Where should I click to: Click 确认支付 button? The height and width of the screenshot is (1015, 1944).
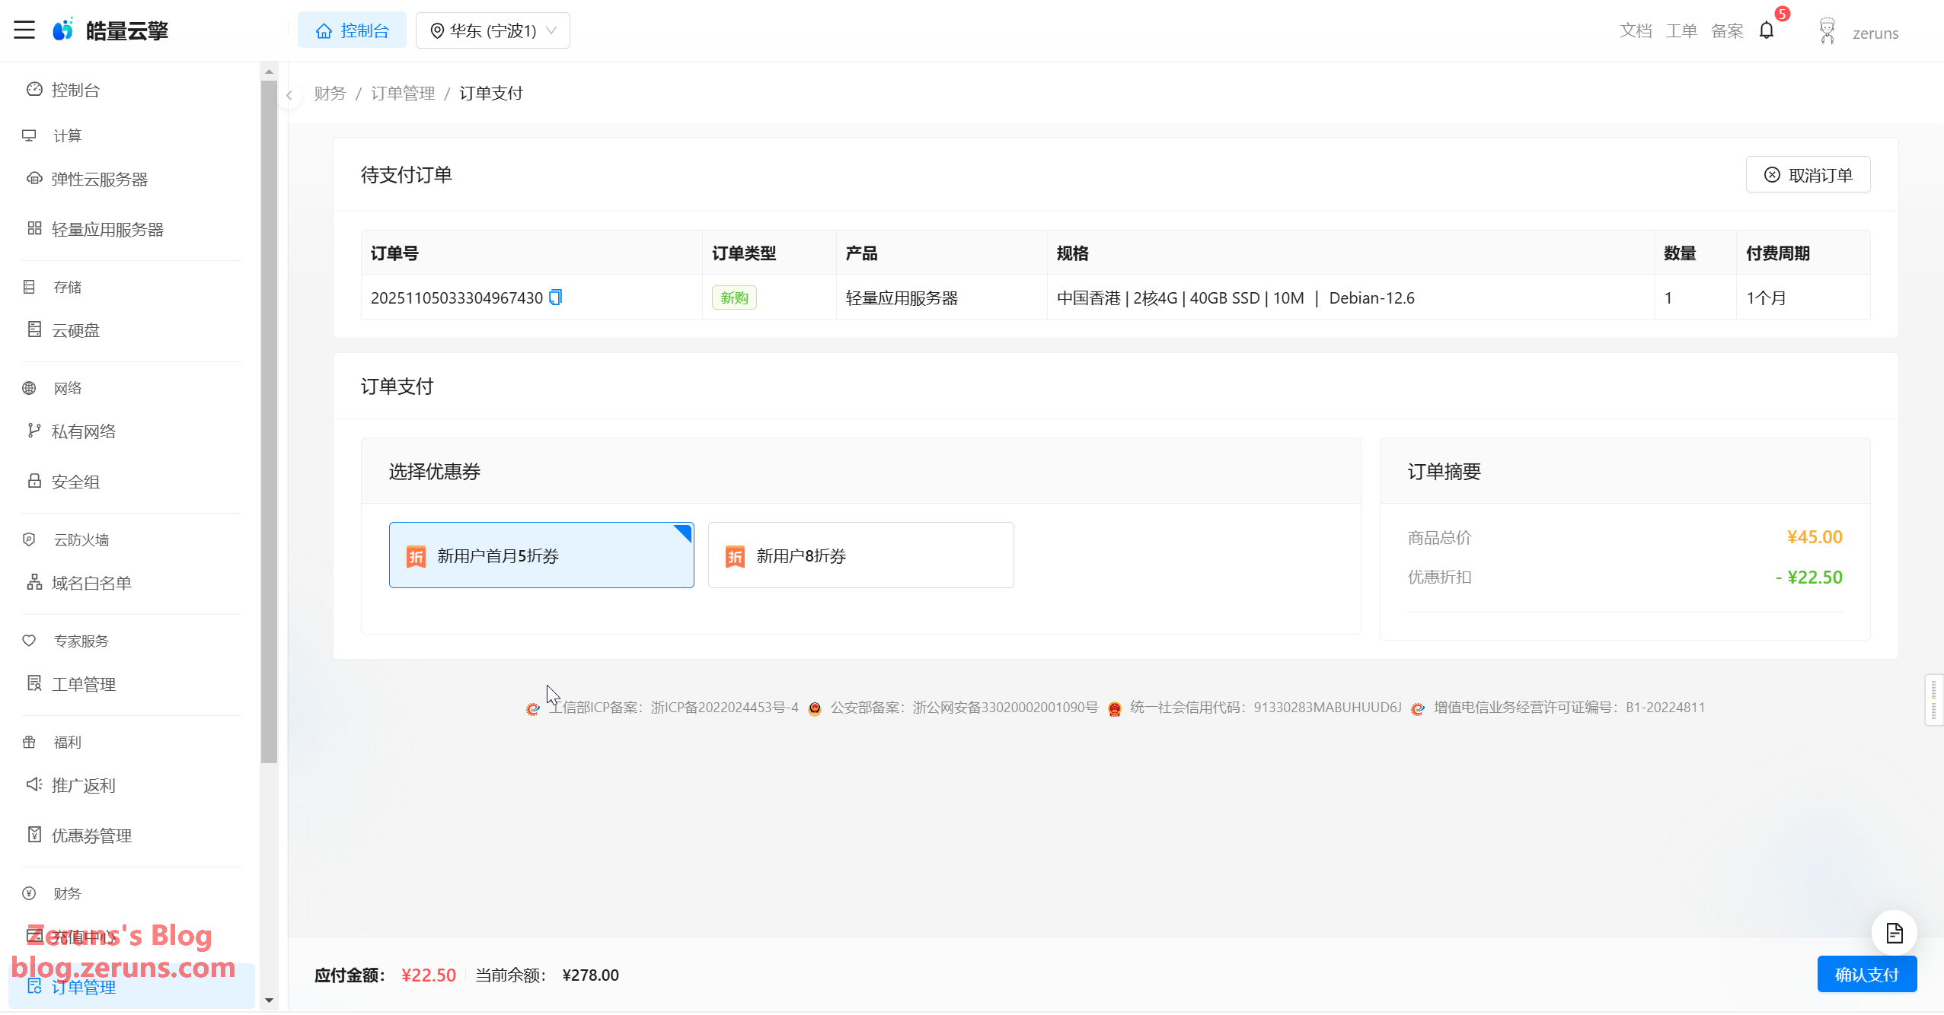click(1866, 975)
